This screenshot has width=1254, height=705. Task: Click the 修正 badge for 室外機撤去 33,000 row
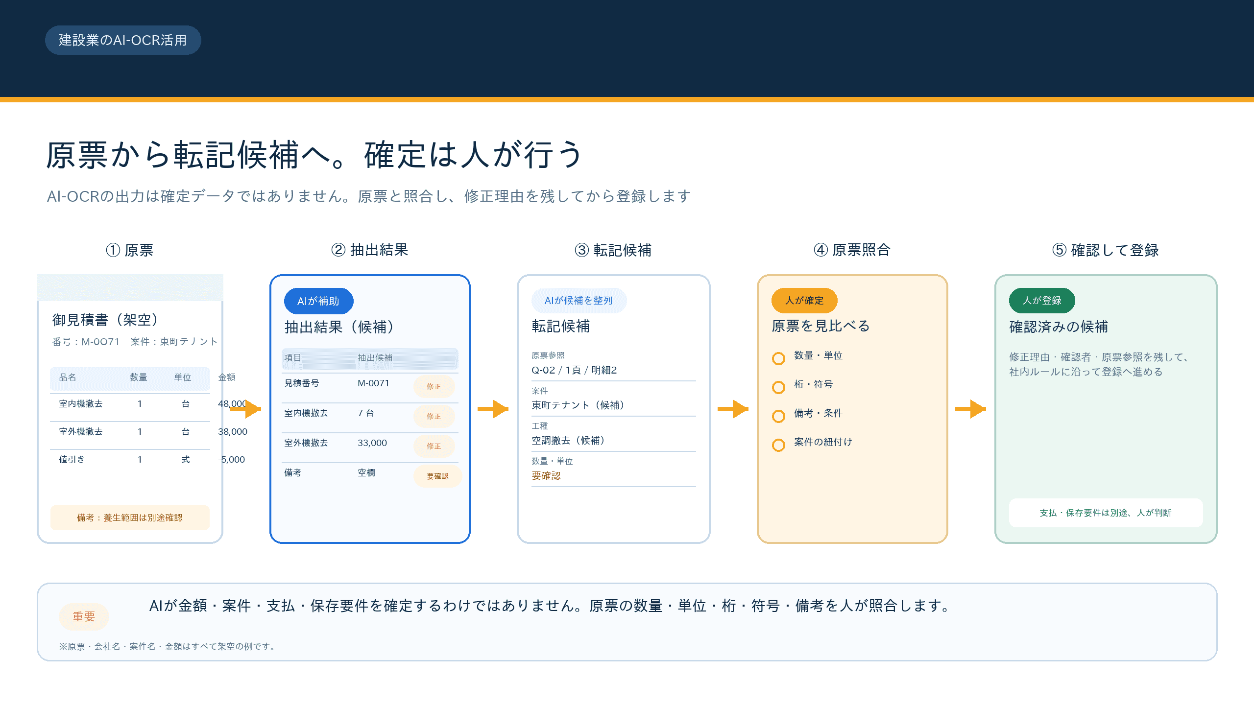[x=434, y=446]
